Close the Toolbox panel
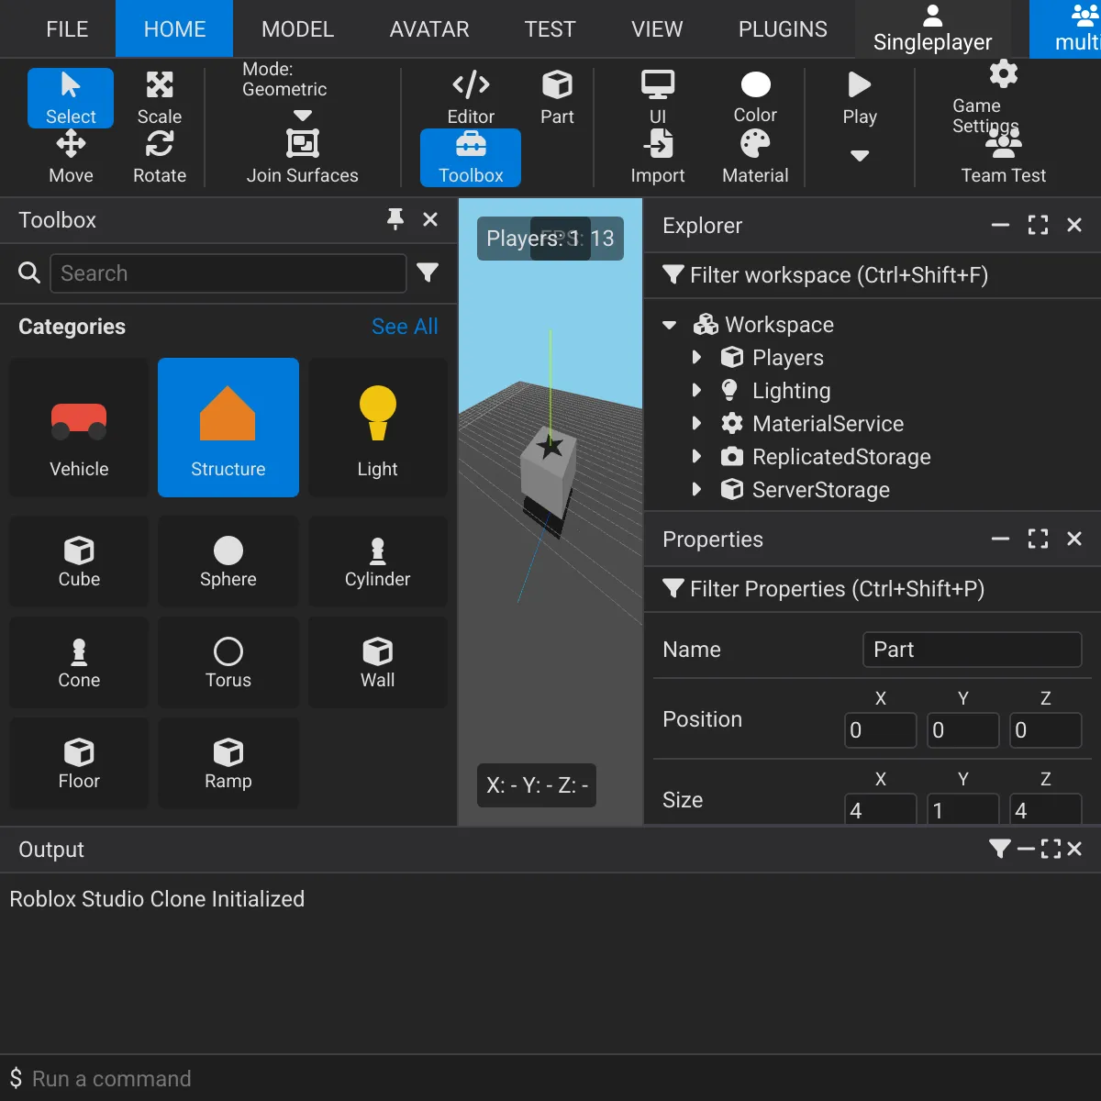Viewport: 1101px width, 1101px height. click(430, 219)
